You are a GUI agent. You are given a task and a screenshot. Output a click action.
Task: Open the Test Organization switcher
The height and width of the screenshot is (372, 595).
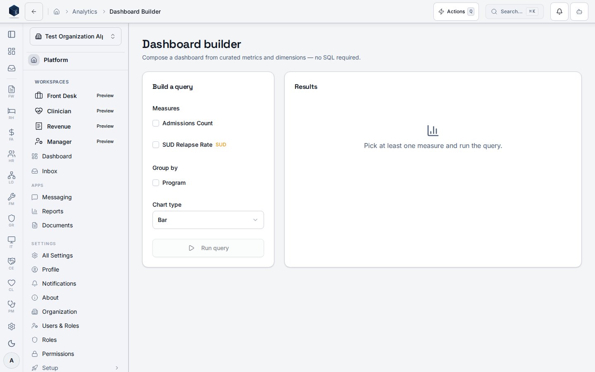76,36
